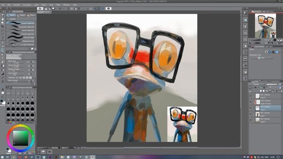Select the 'Smooth watercolor' brush

pos(20,34)
